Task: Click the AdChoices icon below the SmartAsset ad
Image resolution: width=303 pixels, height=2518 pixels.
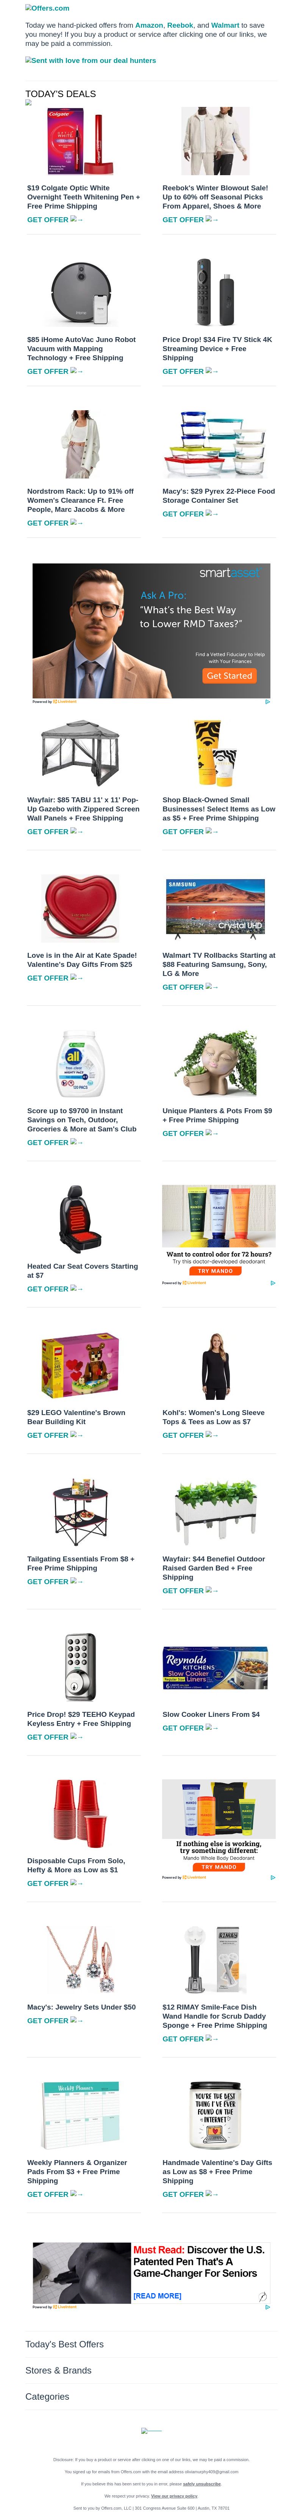Action: click(x=267, y=702)
